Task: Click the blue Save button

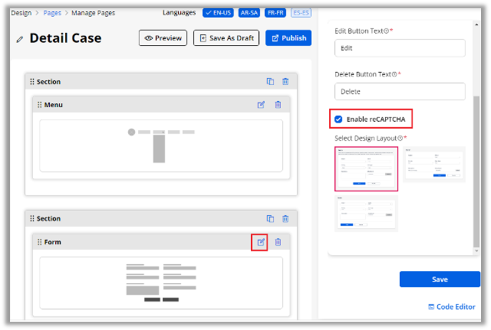Action: [440, 279]
